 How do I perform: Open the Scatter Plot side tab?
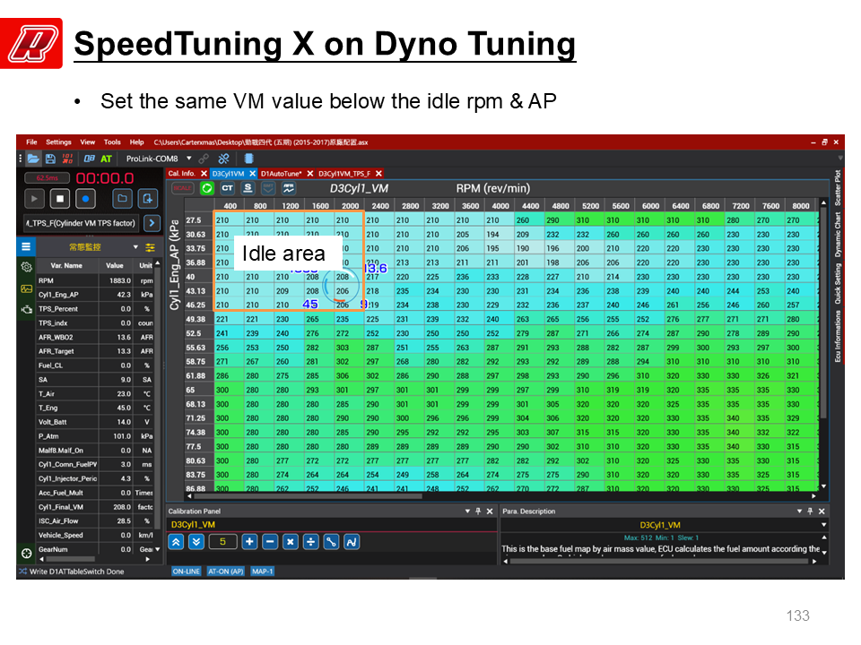(838, 188)
